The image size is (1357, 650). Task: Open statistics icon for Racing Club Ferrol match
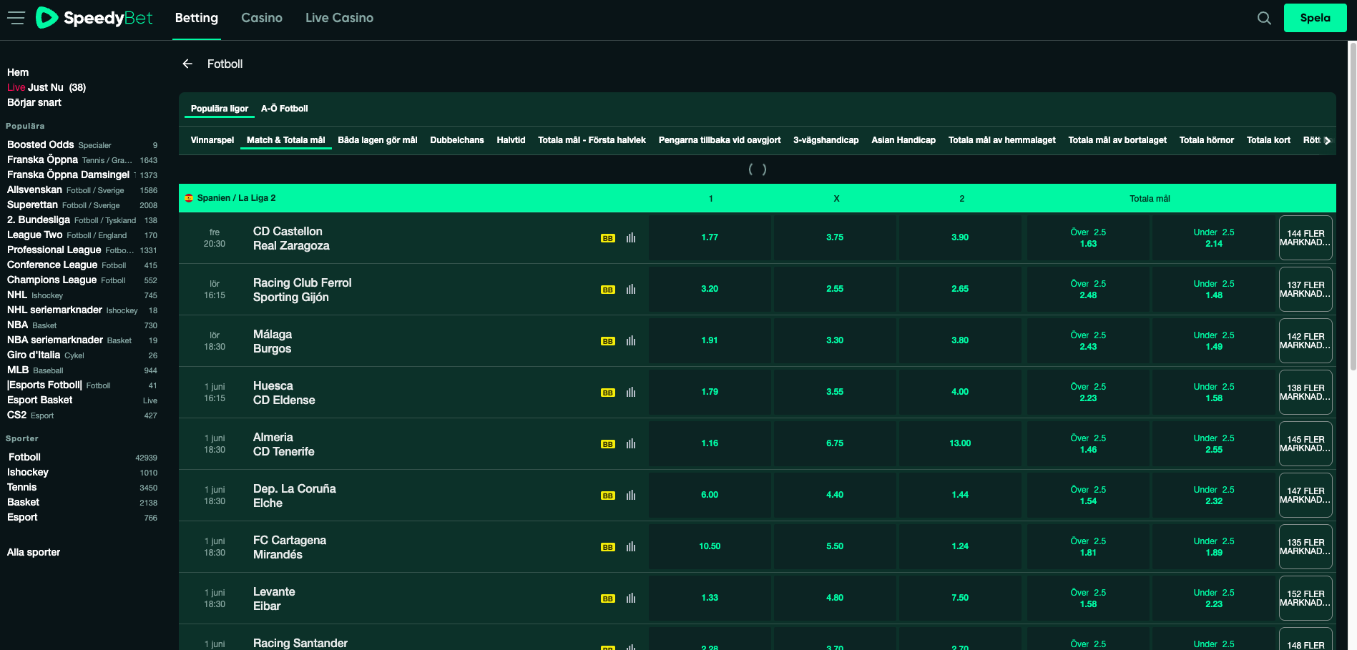point(631,289)
